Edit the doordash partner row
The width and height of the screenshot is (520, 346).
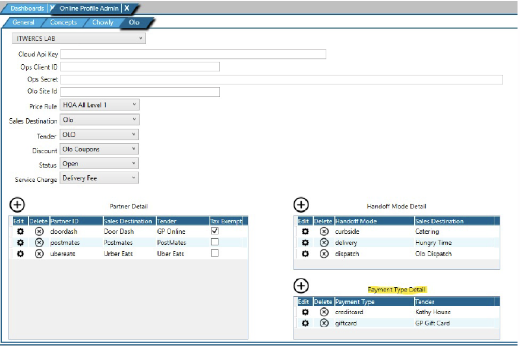[21, 231]
